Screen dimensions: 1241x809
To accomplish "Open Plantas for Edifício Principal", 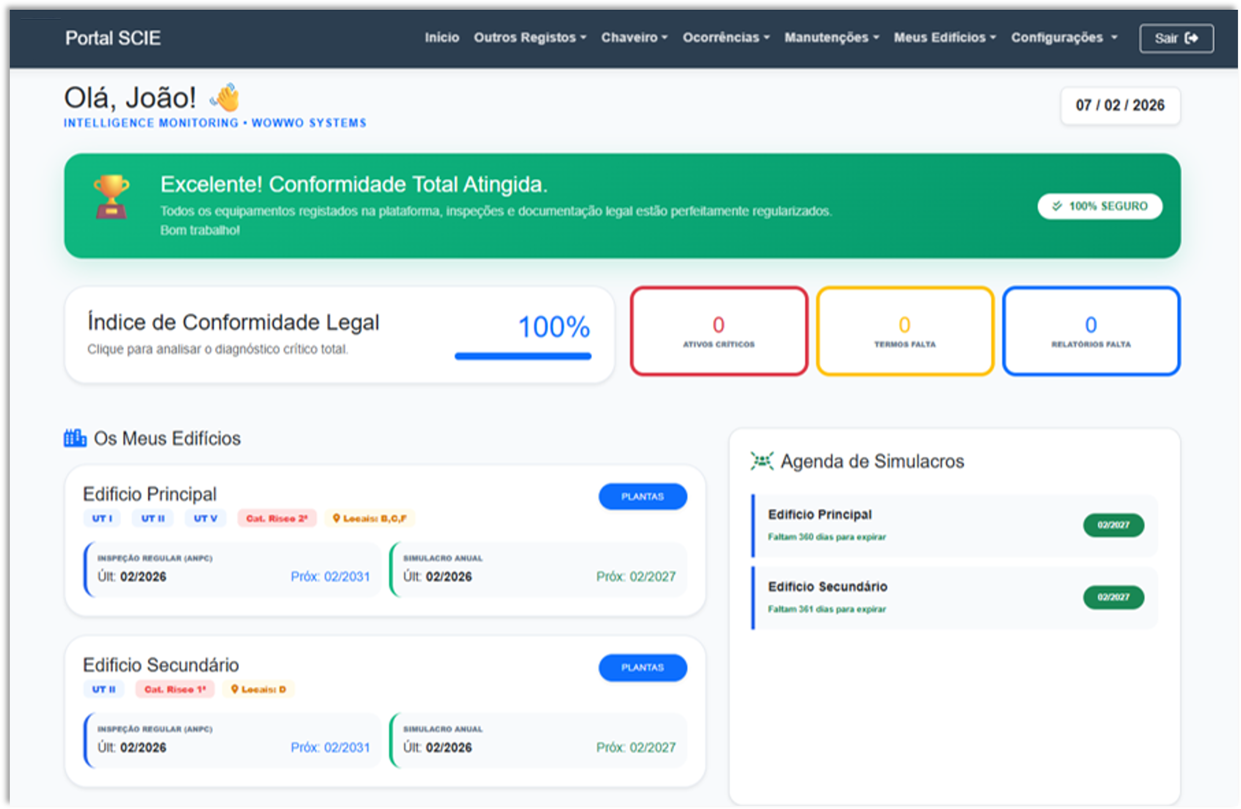I will [642, 497].
